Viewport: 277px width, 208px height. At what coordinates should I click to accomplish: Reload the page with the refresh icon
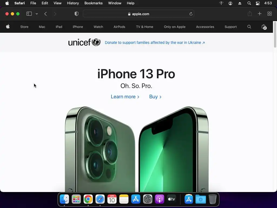click(191, 14)
